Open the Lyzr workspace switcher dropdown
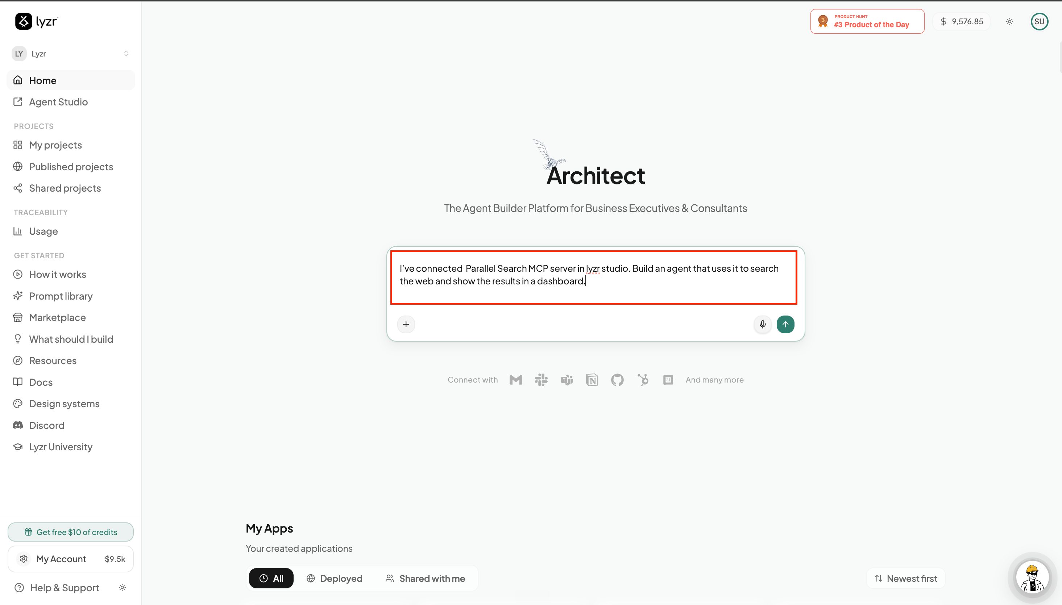The height and width of the screenshot is (605, 1062). pyautogui.click(x=71, y=54)
